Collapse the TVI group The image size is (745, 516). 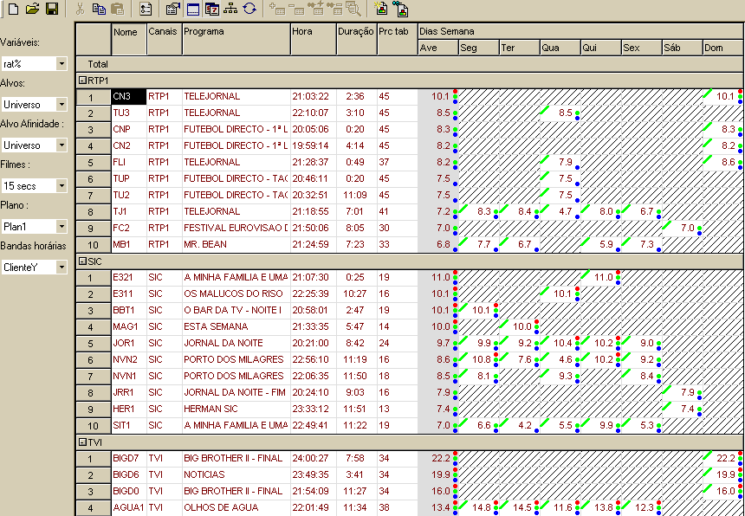point(82,443)
